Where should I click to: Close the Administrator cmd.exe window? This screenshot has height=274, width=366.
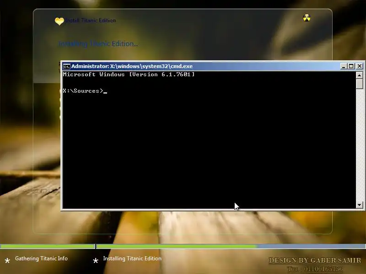click(360, 66)
